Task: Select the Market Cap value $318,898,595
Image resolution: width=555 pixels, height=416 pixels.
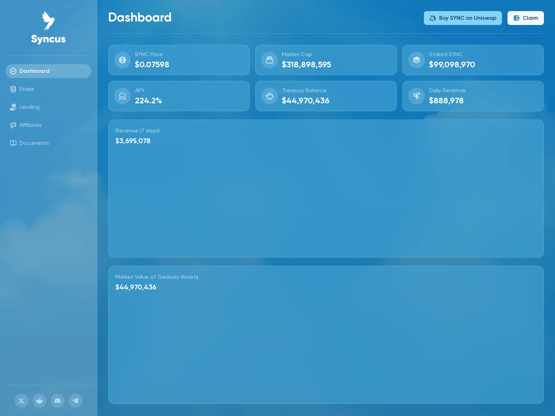Action: (307, 64)
